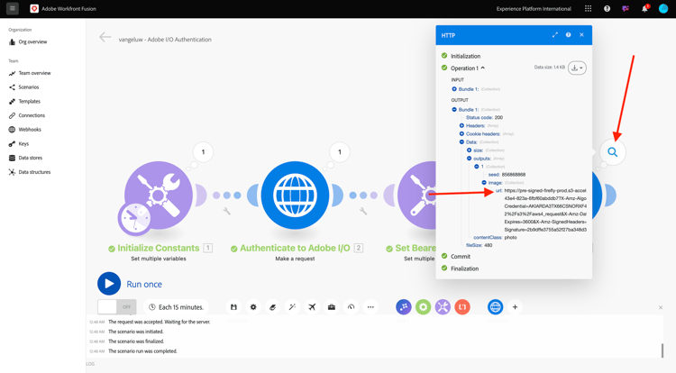Open the more options ellipsis
Viewport: 676px width, 373px height.
coord(370,307)
